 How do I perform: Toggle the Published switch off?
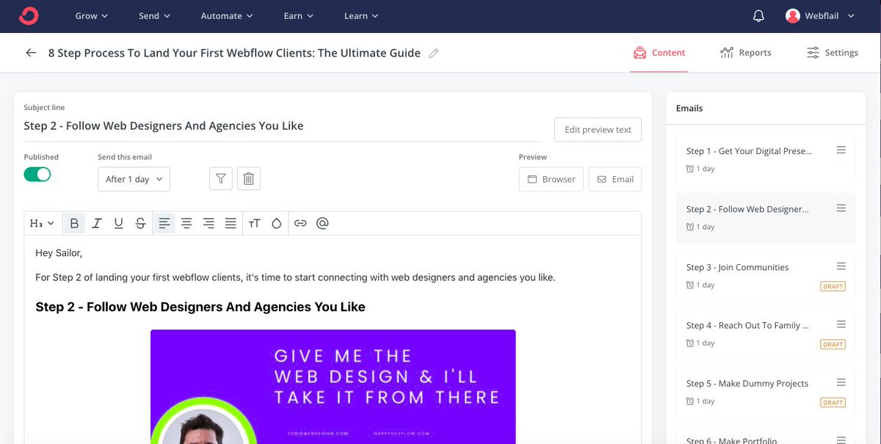[x=37, y=174]
